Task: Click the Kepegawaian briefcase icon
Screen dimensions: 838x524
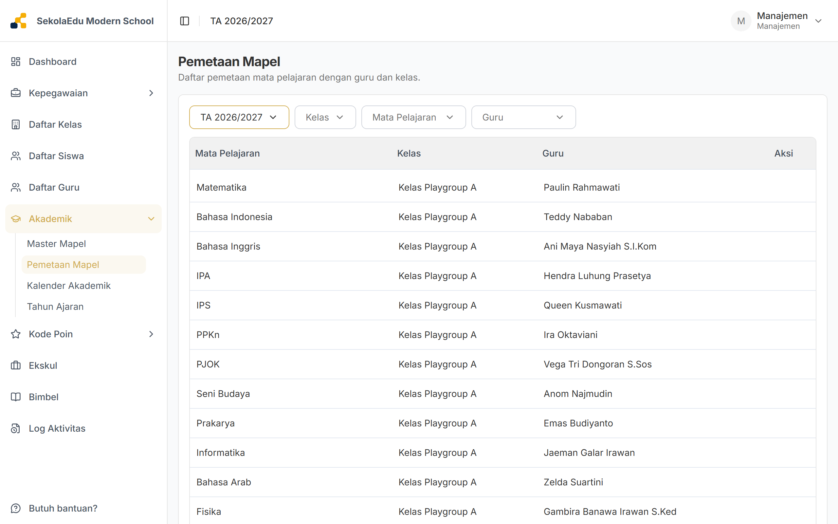Action: point(16,93)
